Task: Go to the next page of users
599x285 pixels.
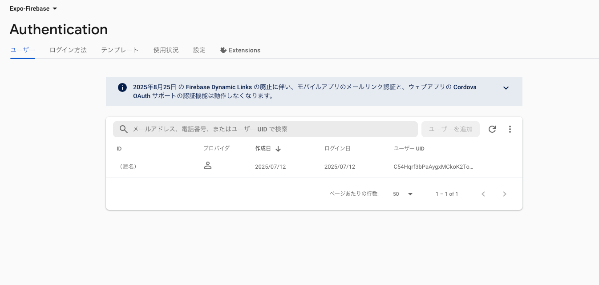Action: point(505,194)
